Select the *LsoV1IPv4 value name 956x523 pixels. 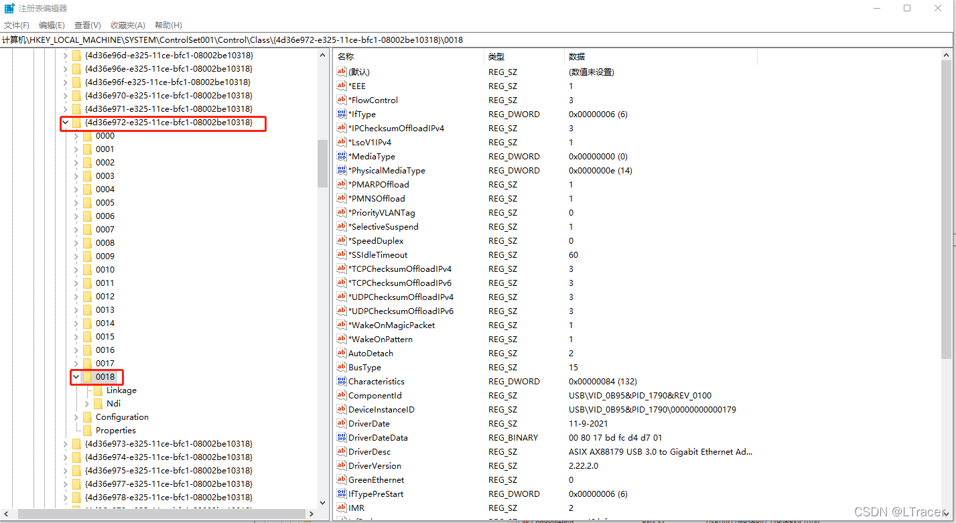(x=370, y=142)
